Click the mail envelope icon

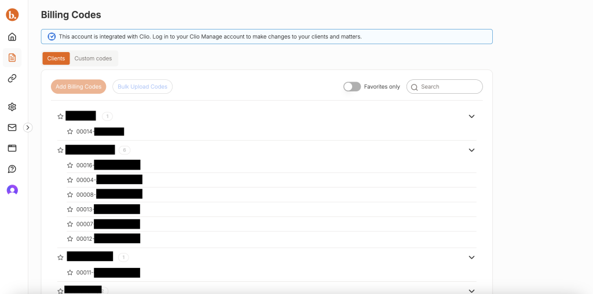coord(12,127)
